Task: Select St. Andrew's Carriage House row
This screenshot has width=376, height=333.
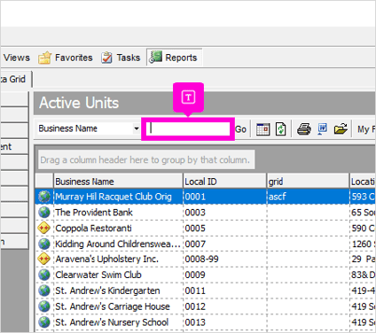Action: (x=205, y=306)
